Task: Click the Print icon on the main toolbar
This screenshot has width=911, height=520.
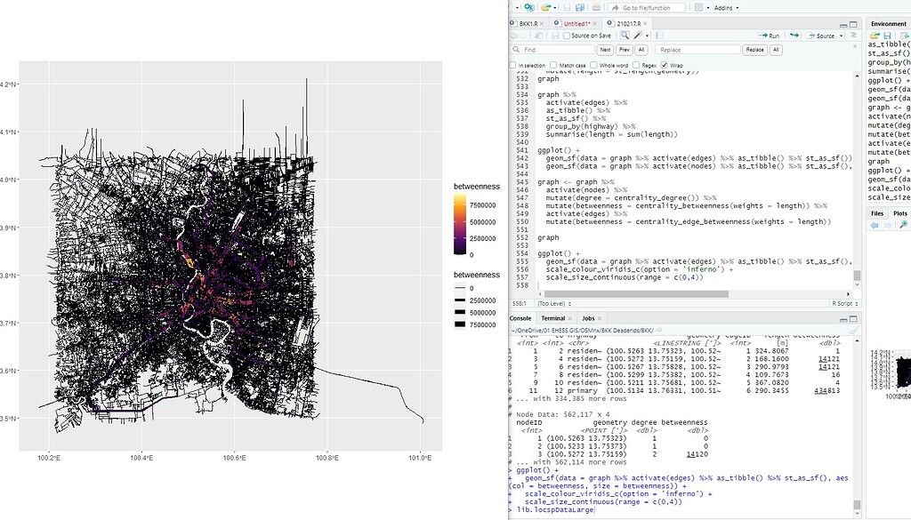Action: pyautogui.click(x=596, y=7)
